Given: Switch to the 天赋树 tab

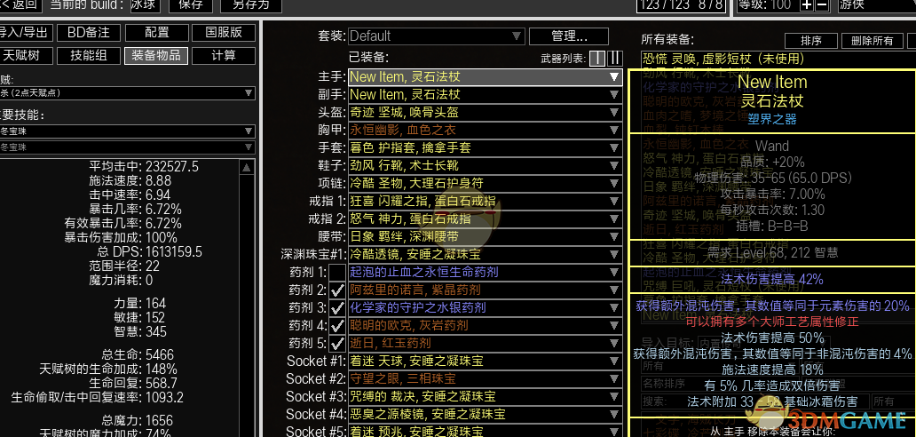Looking at the screenshot, I should 27,55.
